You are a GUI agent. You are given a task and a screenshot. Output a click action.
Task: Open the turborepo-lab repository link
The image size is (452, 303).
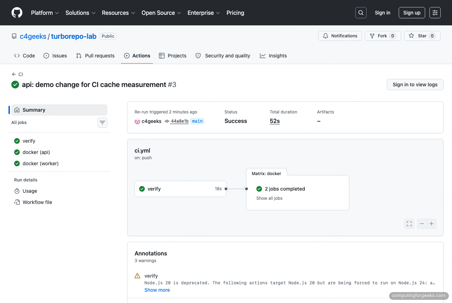pos(74,36)
